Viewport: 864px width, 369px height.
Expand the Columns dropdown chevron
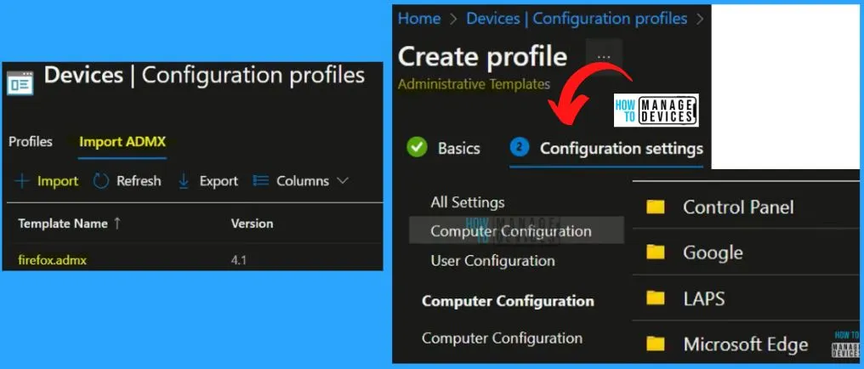(x=342, y=180)
